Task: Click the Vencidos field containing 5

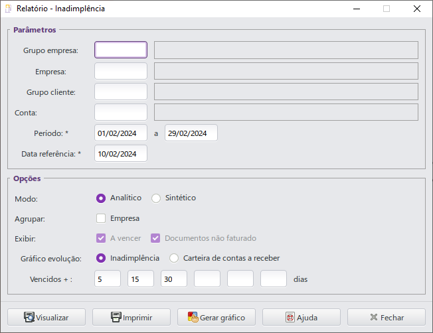Action: [x=108, y=279]
